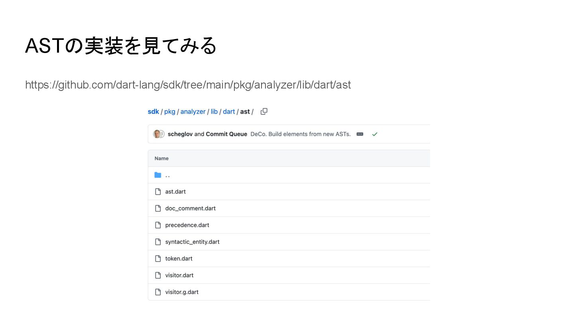The image size is (574, 323).
Task: Open syntactic_entity.dart file
Action: click(x=192, y=242)
